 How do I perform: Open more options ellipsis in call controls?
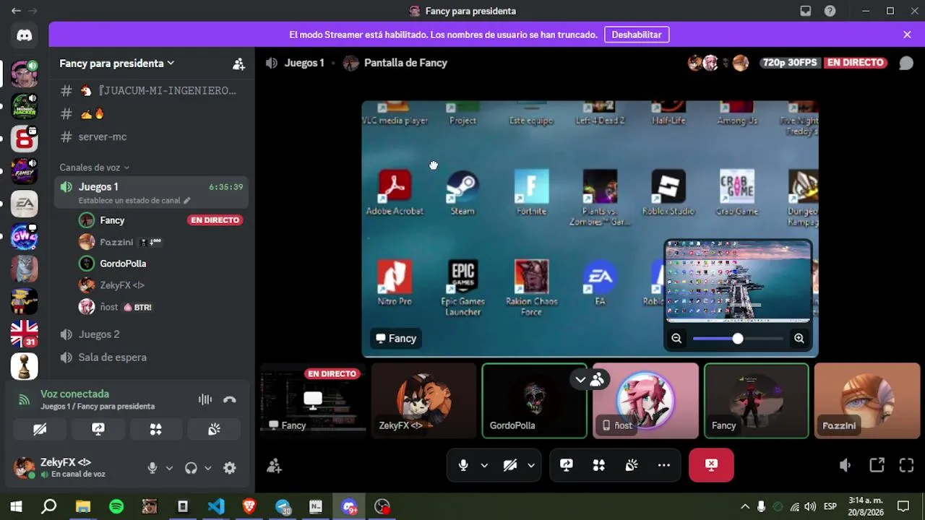click(x=664, y=466)
